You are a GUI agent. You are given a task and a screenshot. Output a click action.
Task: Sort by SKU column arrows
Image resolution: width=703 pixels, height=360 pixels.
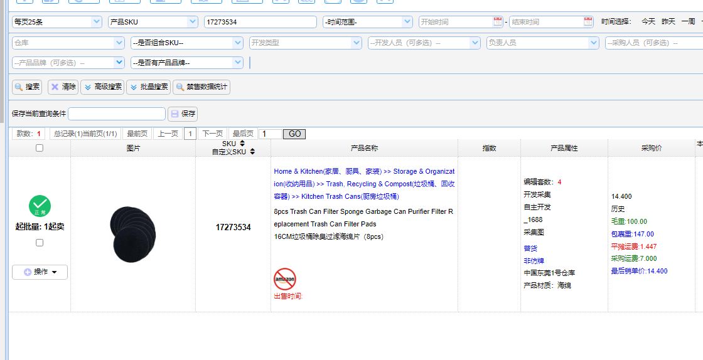(242, 143)
